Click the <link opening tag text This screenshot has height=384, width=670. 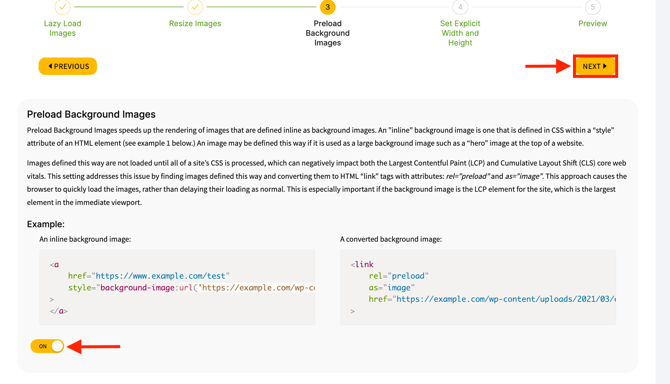pos(362,265)
